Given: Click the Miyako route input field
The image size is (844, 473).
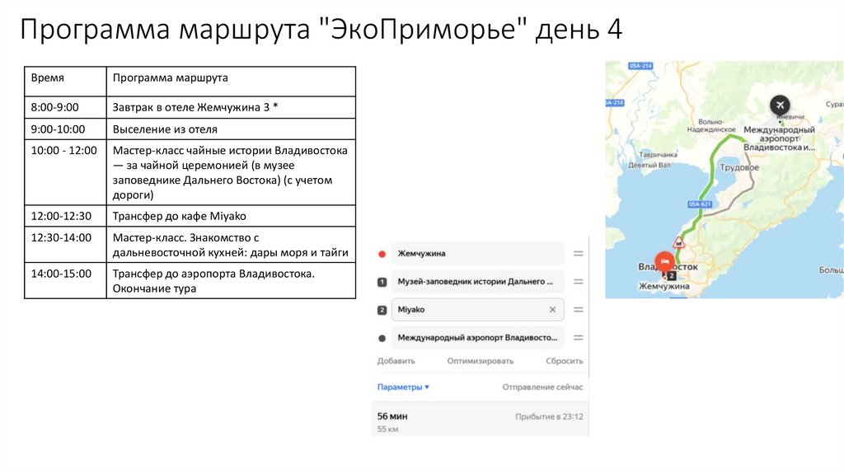Looking at the screenshot, I should 477,309.
